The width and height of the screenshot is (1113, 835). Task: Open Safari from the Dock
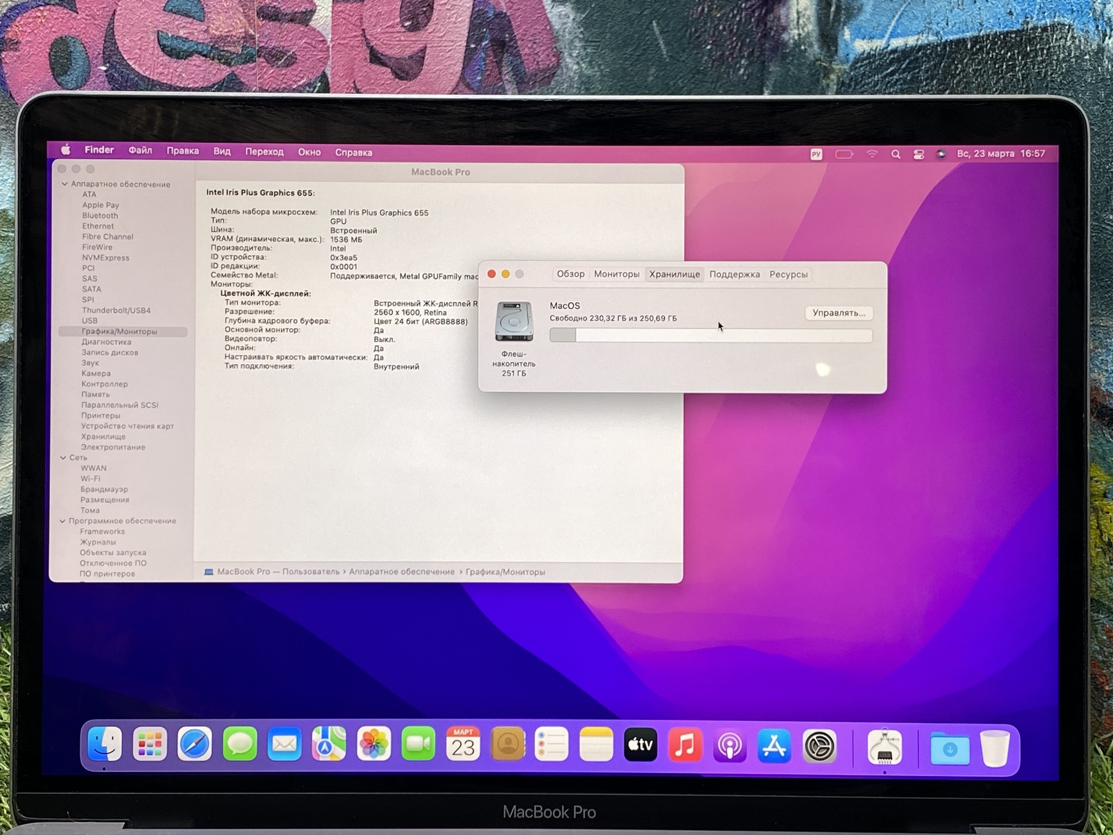(195, 745)
